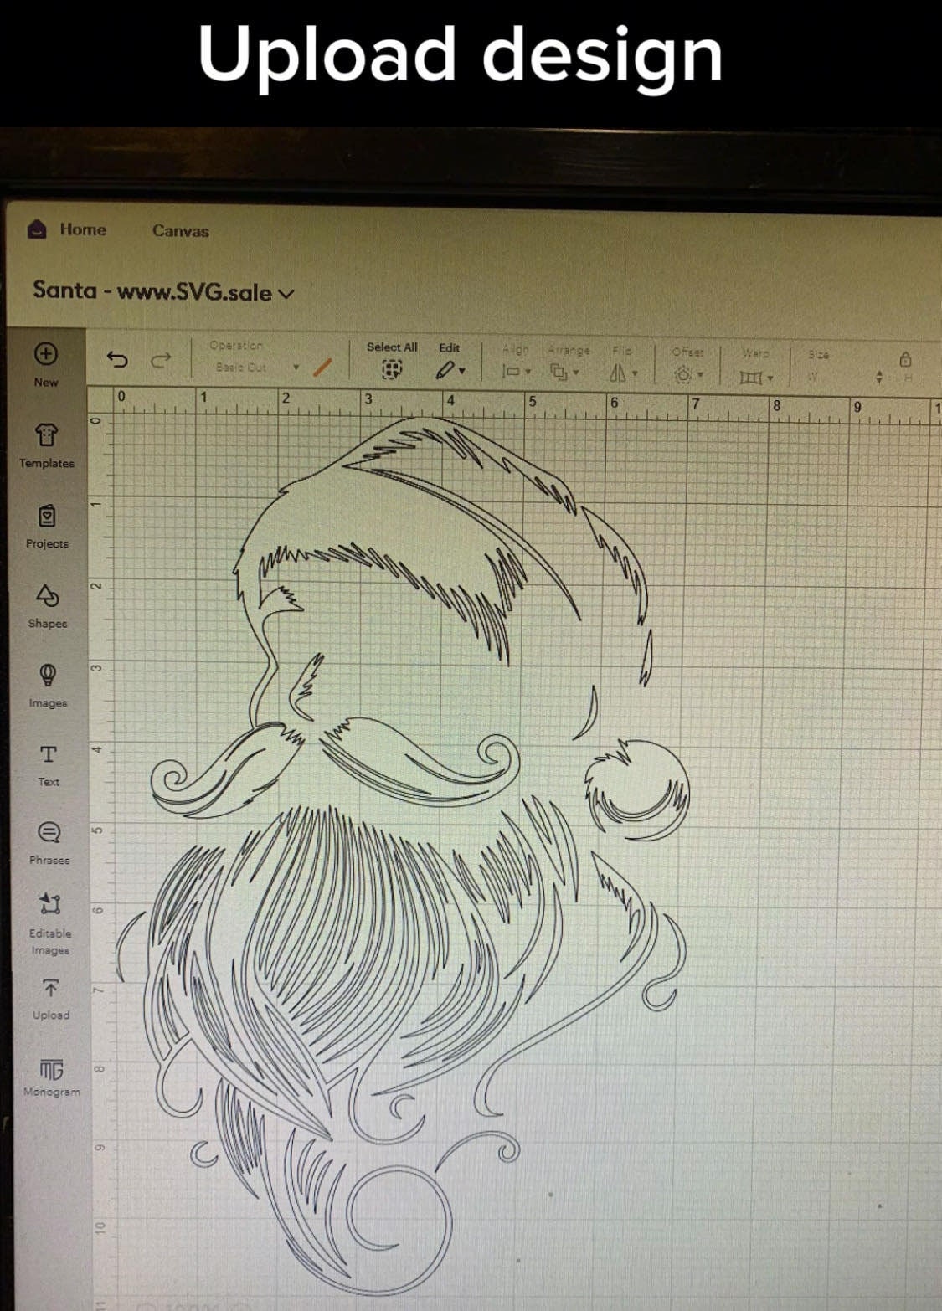Toggle the Select All marquee tool
The height and width of the screenshot is (1311, 942).
[x=390, y=368]
